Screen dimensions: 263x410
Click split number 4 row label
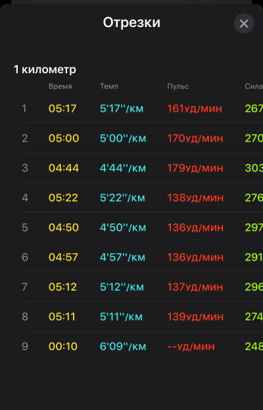[x=25, y=198]
